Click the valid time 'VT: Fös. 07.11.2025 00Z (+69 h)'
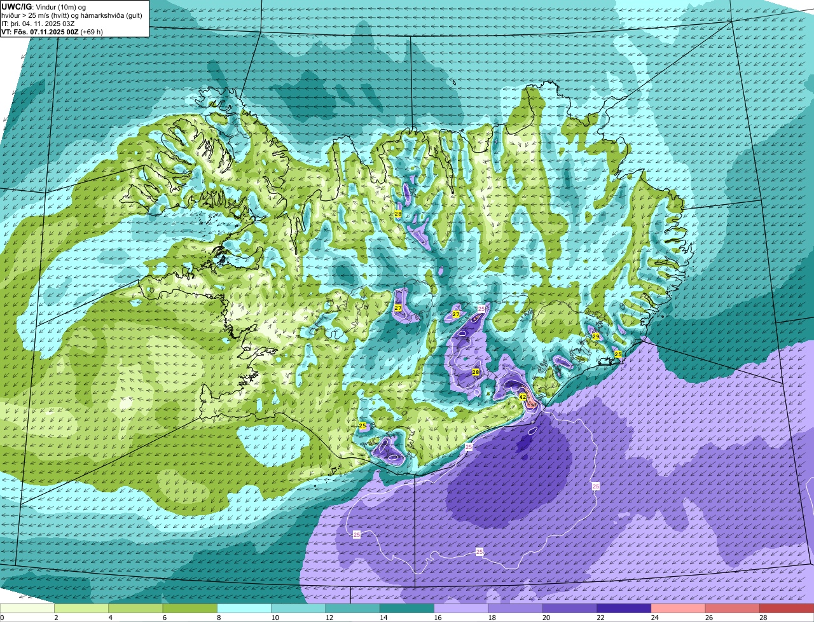This screenshot has height=622, width=814. (52, 32)
